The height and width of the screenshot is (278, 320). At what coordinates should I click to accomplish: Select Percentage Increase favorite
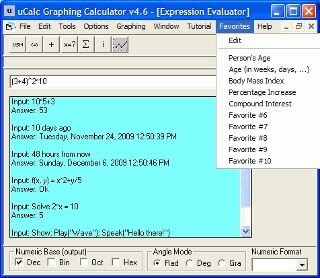click(x=268, y=92)
